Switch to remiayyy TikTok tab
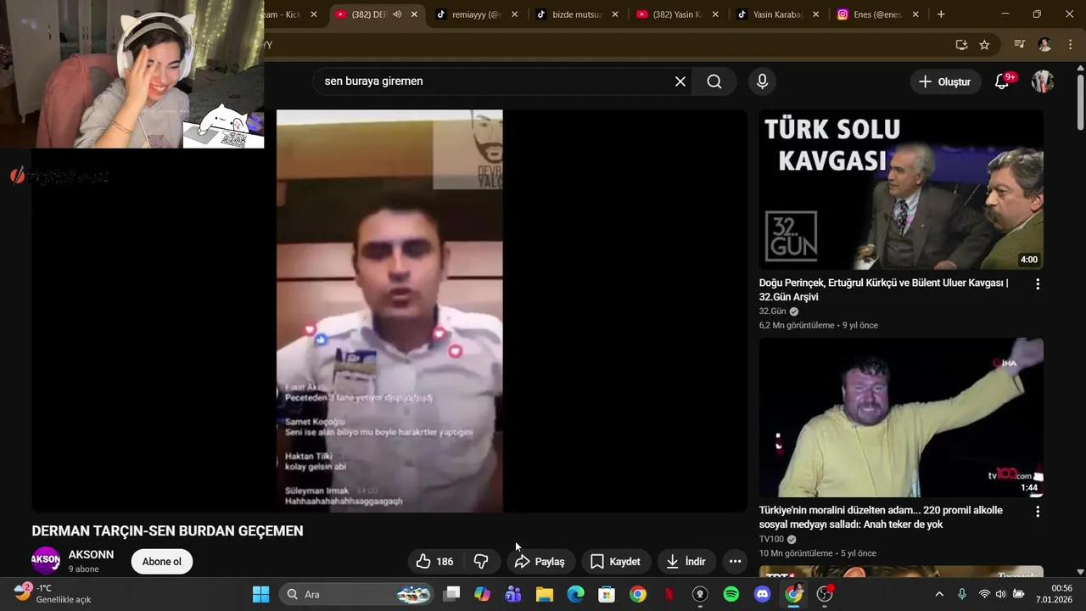This screenshot has height=611, width=1086. [478, 14]
